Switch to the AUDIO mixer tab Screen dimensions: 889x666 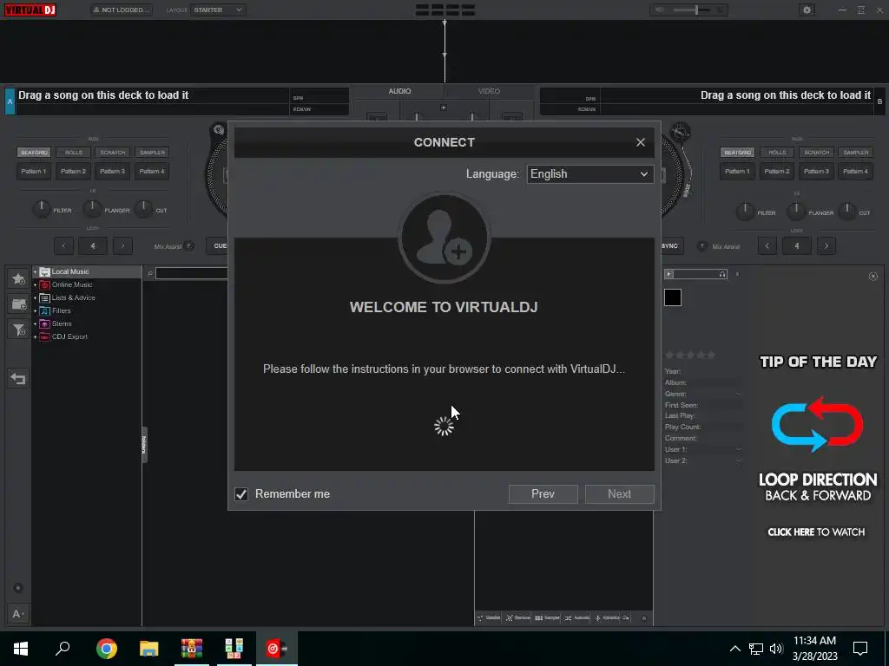pyautogui.click(x=399, y=91)
